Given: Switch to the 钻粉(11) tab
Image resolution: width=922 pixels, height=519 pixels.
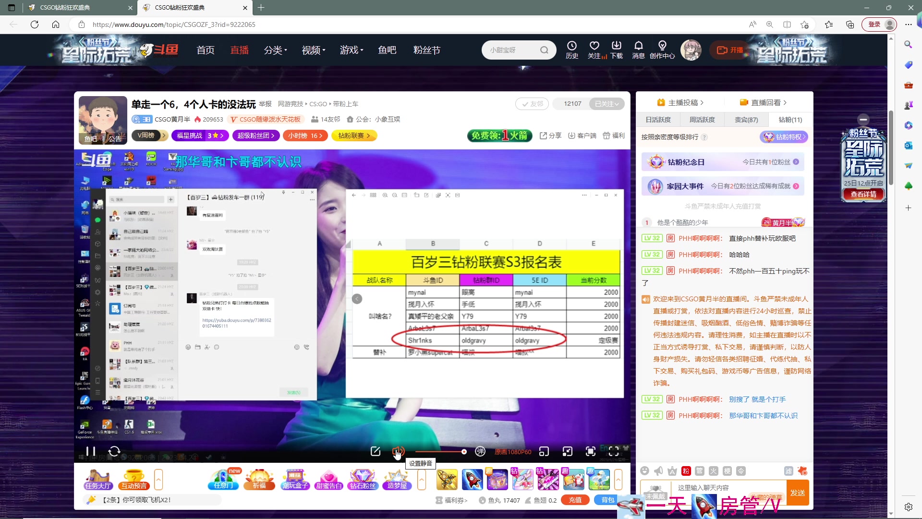Looking at the screenshot, I should [789, 119].
